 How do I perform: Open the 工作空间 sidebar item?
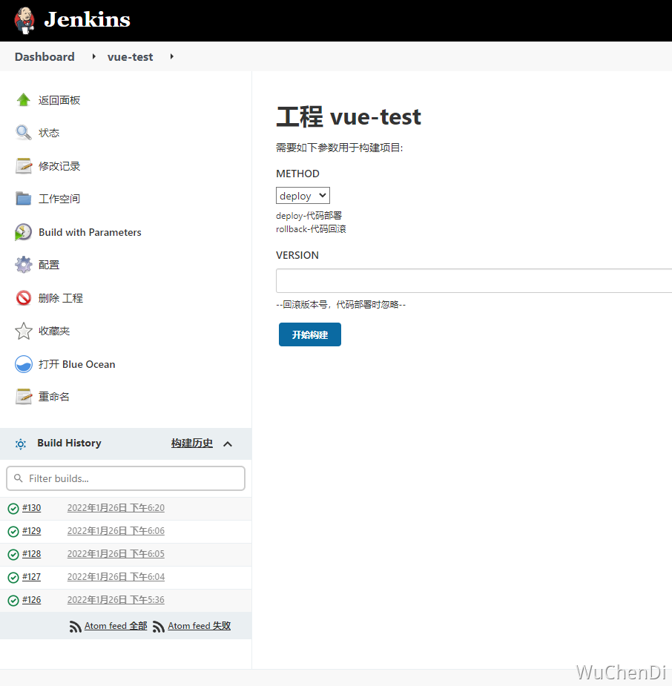click(59, 199)
